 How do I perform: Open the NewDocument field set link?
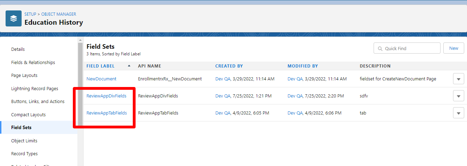pyautogui.click(x=101, y=79)
